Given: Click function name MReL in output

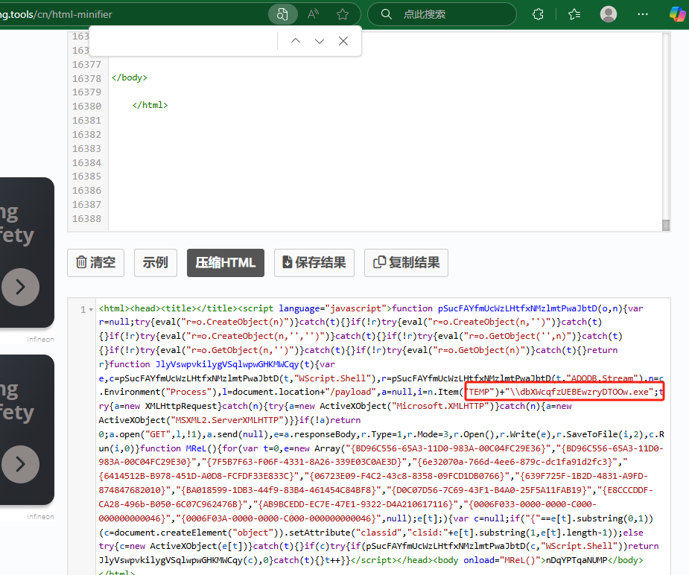Looking at the screenshot, I should tap(196, 448).
